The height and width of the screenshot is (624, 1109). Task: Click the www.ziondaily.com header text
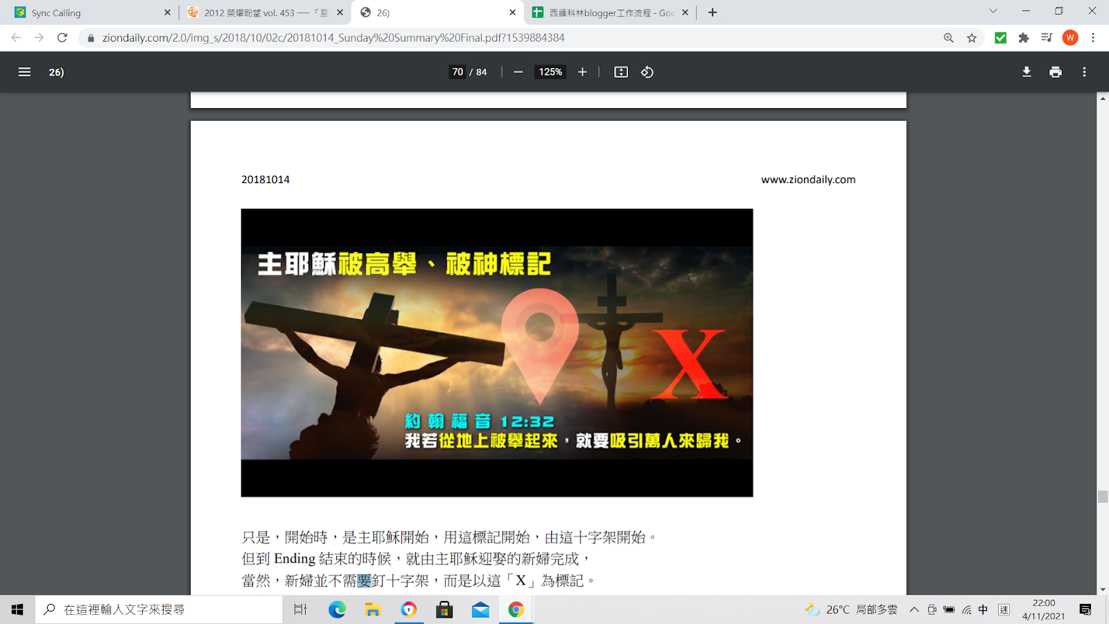(x=808, y=180)
